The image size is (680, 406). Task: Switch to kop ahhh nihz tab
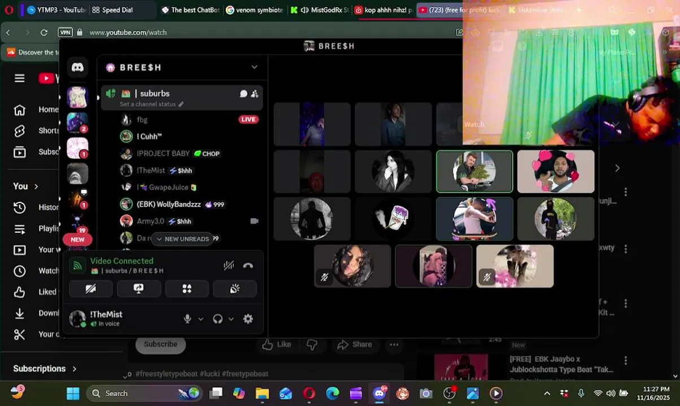pos(384,10)
